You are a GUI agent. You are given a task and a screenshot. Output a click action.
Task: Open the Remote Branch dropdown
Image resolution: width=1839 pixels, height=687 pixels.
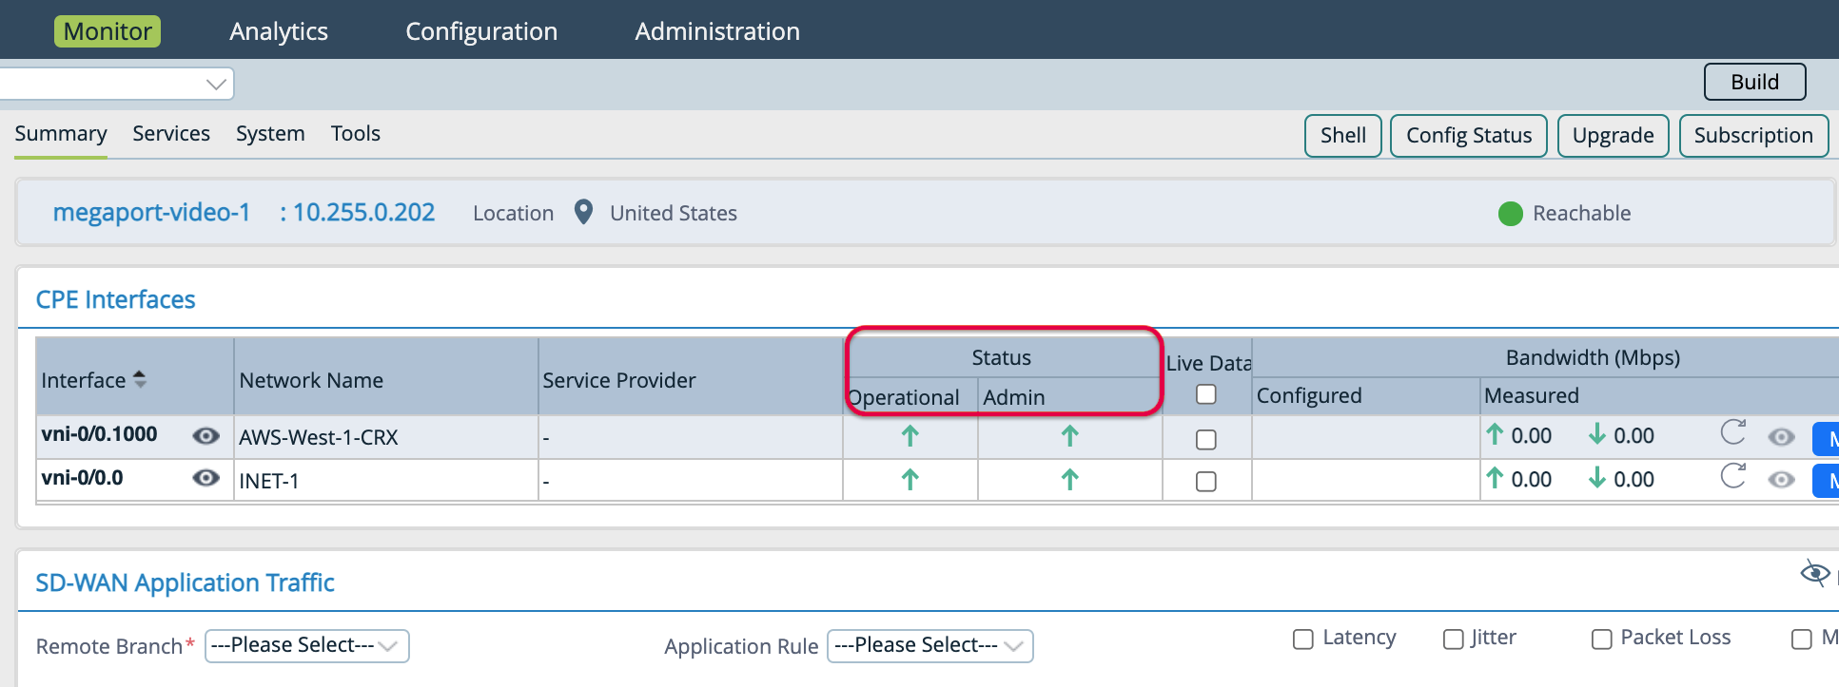pyautogui.click(x=306, y=646)
